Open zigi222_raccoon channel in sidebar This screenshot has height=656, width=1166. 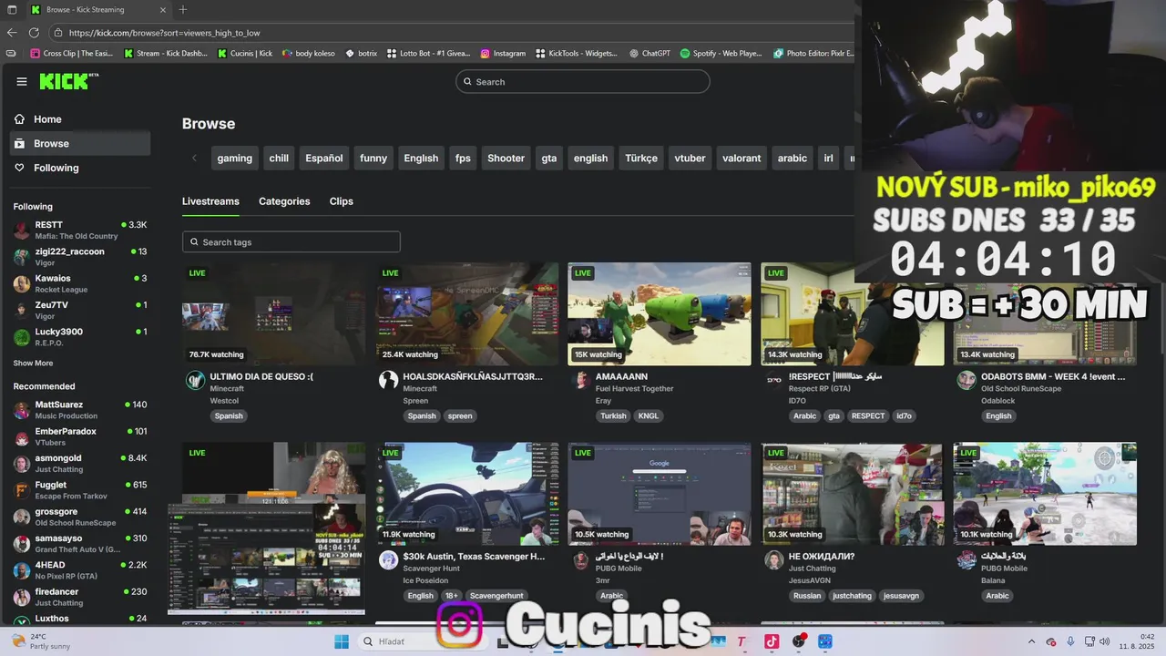pyautogui.click(x=80, y=257)
